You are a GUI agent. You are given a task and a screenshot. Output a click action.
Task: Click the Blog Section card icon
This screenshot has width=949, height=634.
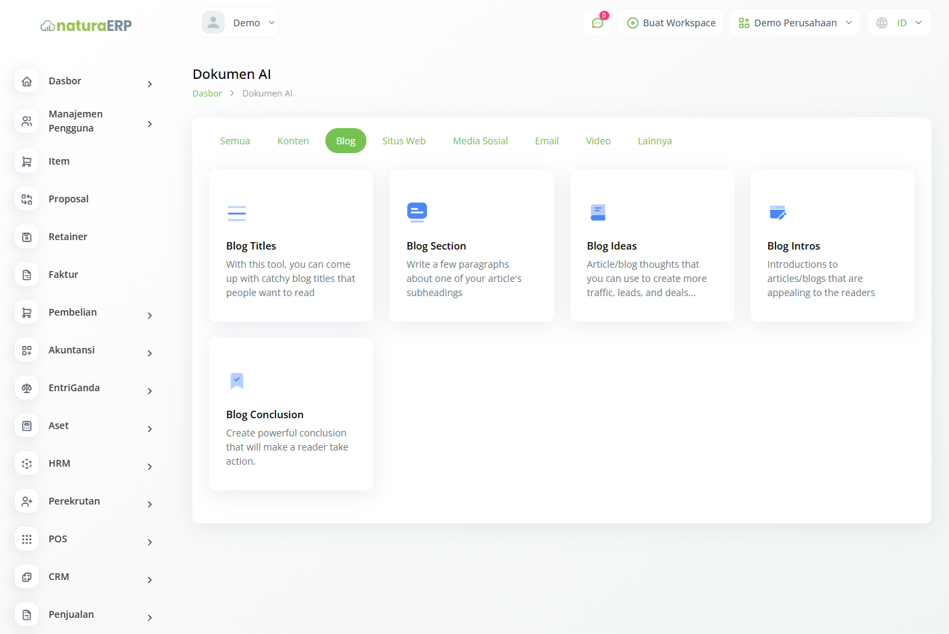click(x=417, y=212)
